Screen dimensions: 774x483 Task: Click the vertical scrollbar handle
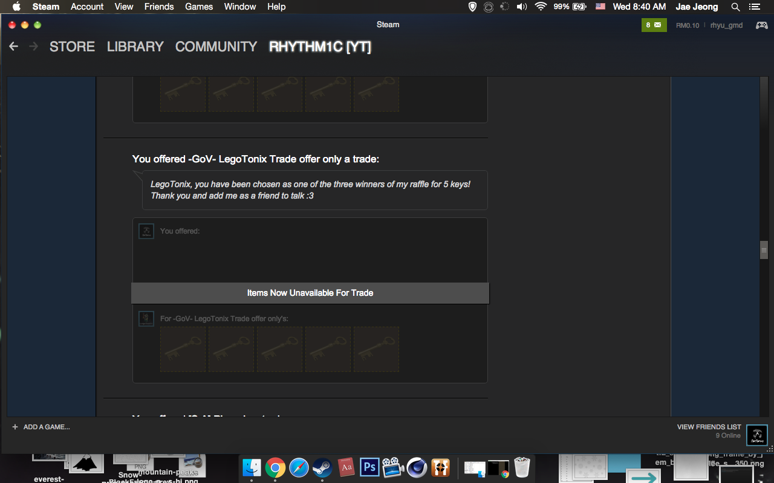pyautogui.click(x=764, y=249)
